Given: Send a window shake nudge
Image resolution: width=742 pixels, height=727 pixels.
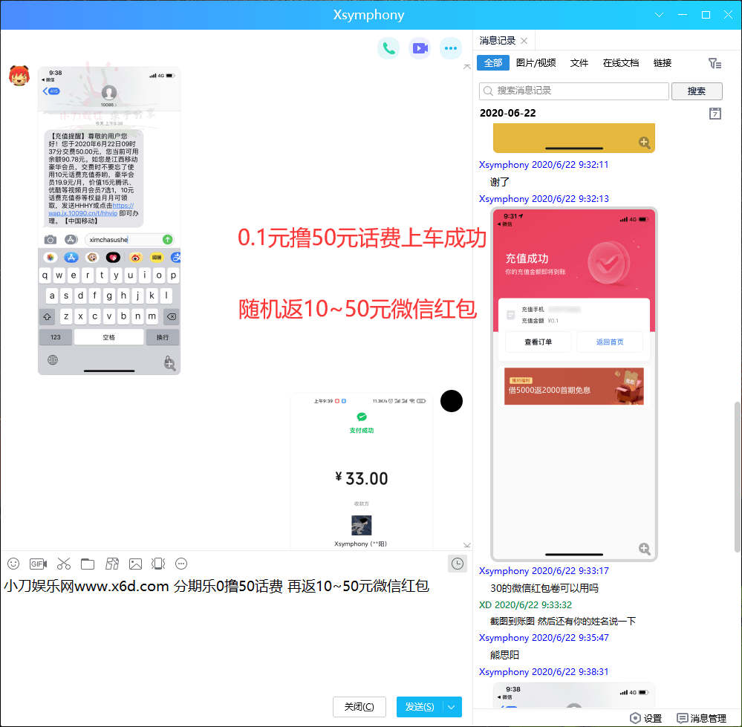Looking at the screenshot, I should point(158,564).
